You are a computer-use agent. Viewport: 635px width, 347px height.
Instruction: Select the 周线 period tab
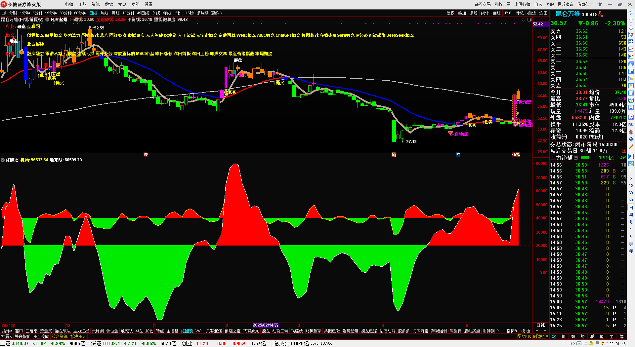[105, 13]
